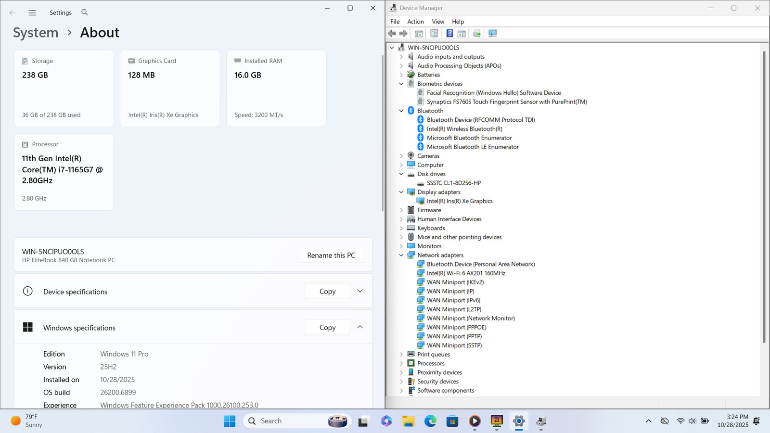Click the OneDrive cloud tray icon

click(x=665, y=421)
